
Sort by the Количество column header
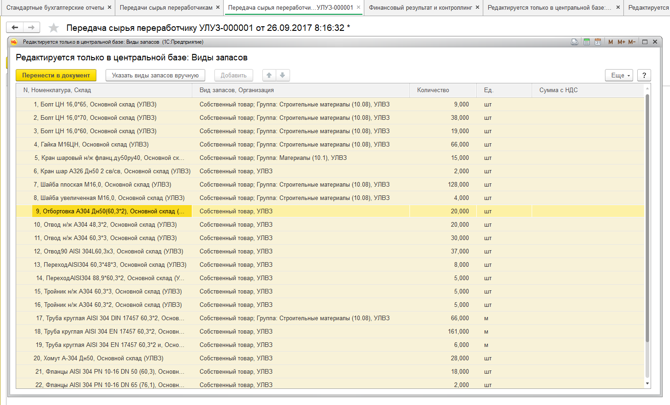pyautogui.click(x=433, y=90)
